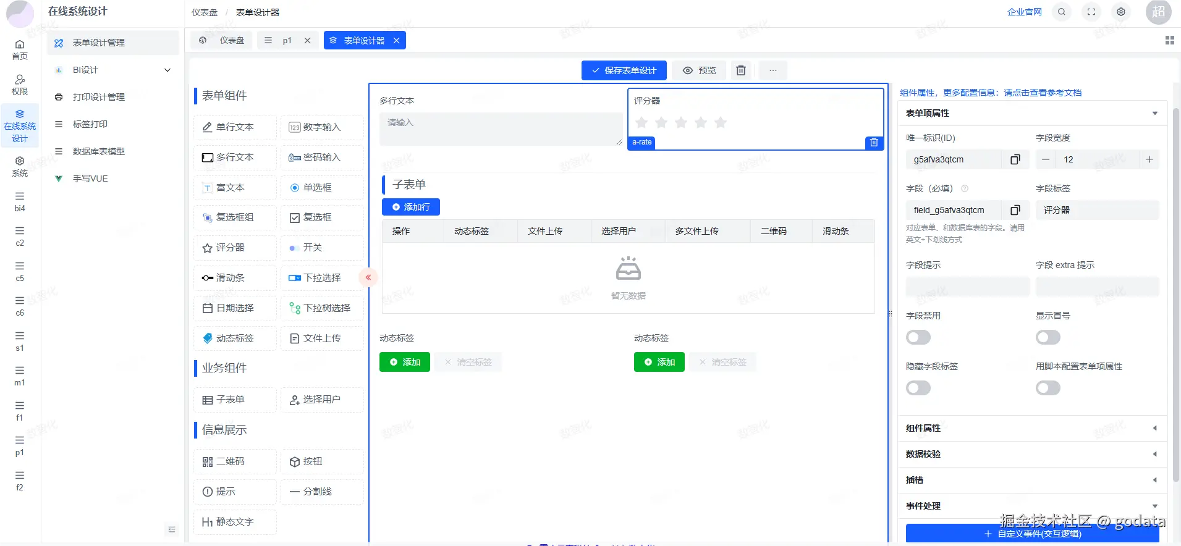Open 标签打印 menu item

coord(112,124)
